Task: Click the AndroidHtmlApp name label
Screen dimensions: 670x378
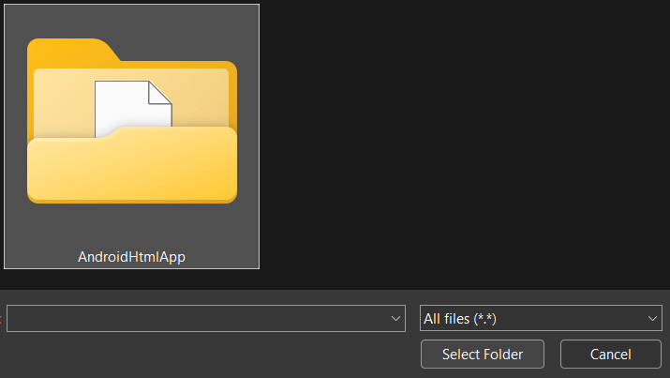Action: tap(131, 256)
